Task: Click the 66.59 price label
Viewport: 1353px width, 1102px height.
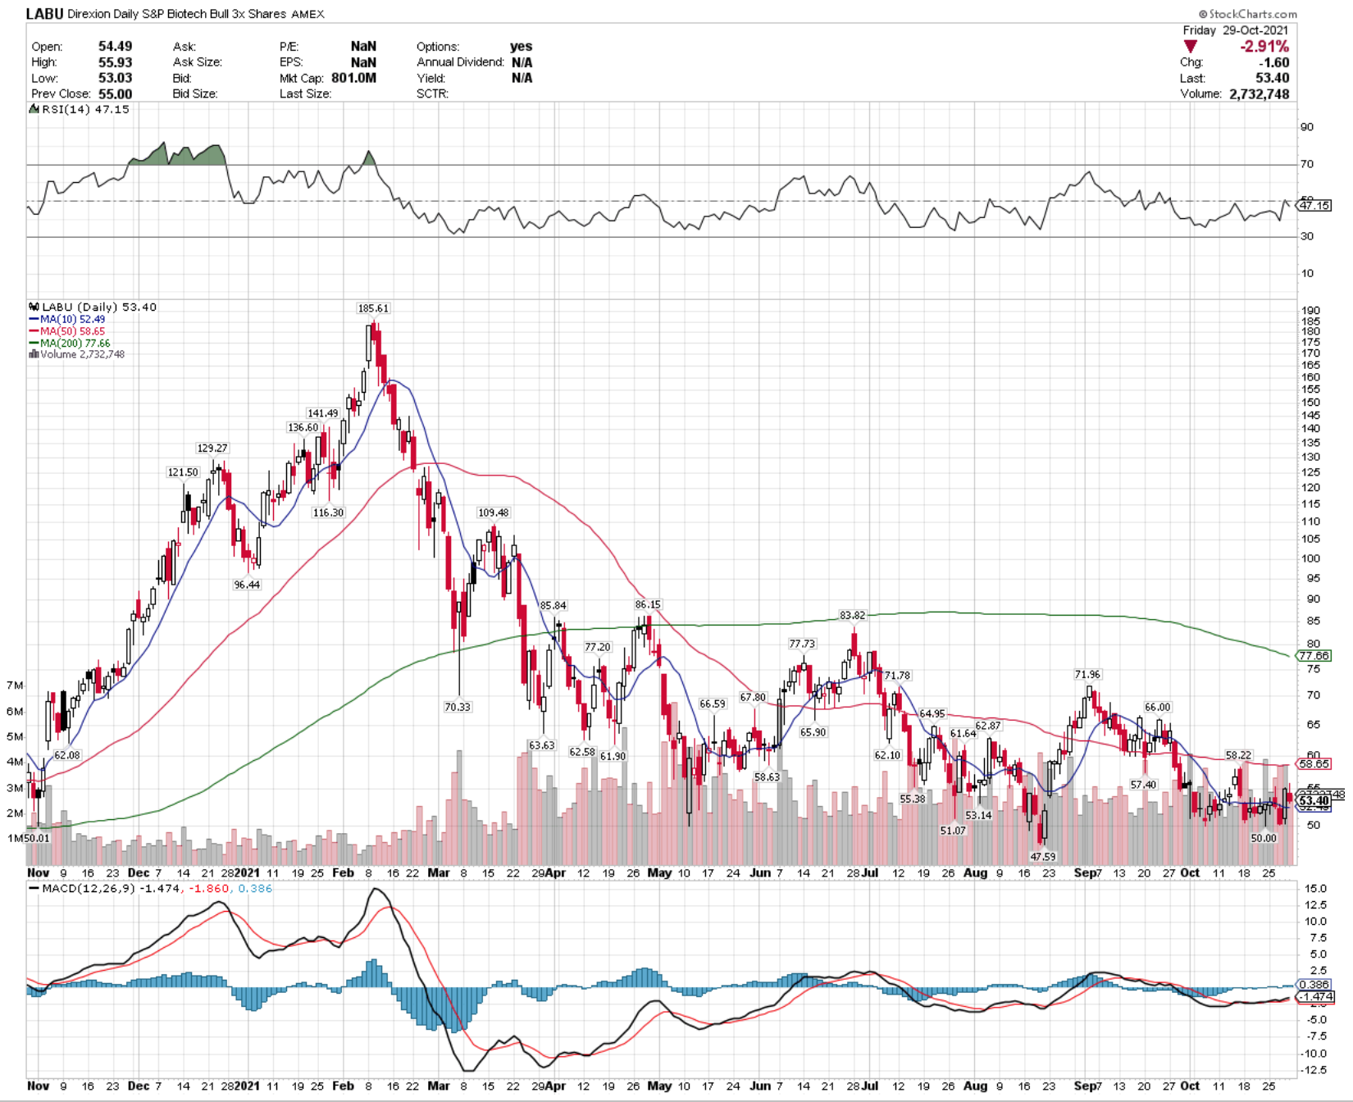Action: pos(713,704)
